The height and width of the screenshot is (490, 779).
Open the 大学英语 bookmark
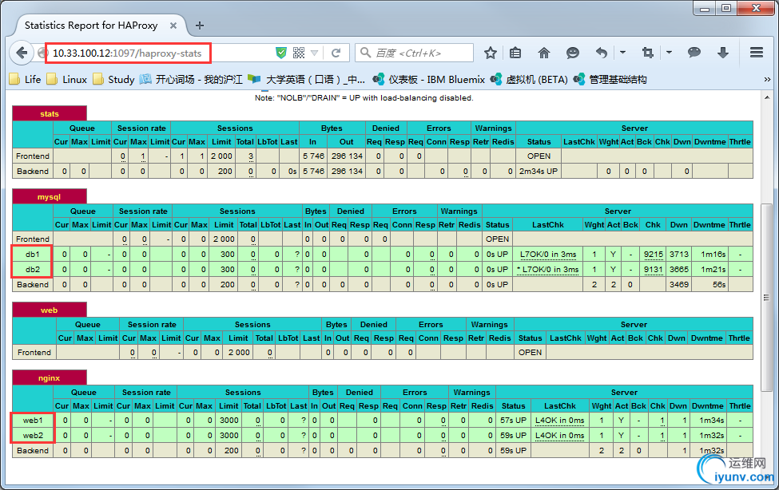tap(307, 80)
